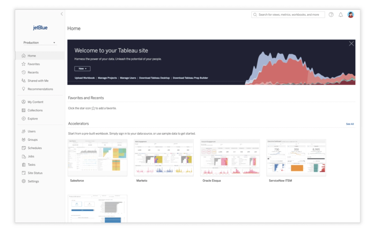Click See All for Accelerators

tap(350, 124)
